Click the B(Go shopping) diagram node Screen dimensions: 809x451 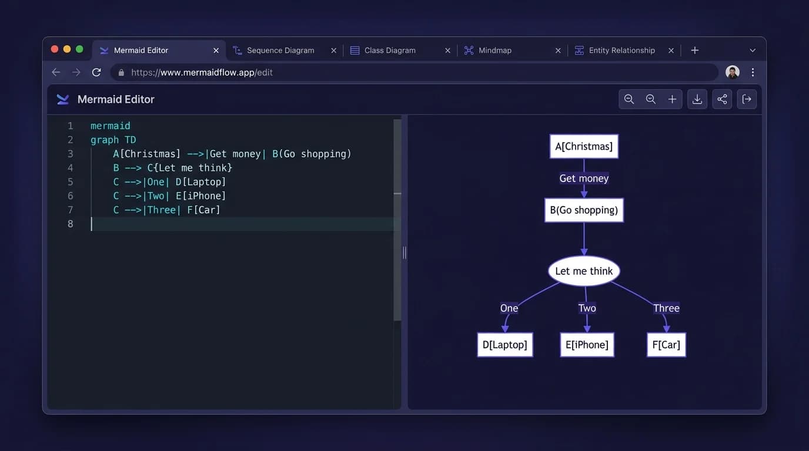tap(584, 210)
